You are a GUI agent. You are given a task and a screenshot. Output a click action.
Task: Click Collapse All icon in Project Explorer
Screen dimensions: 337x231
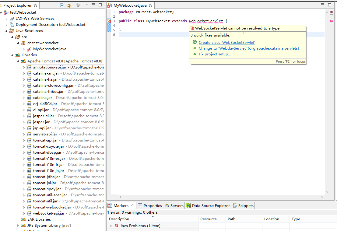[x=62, y=5]
